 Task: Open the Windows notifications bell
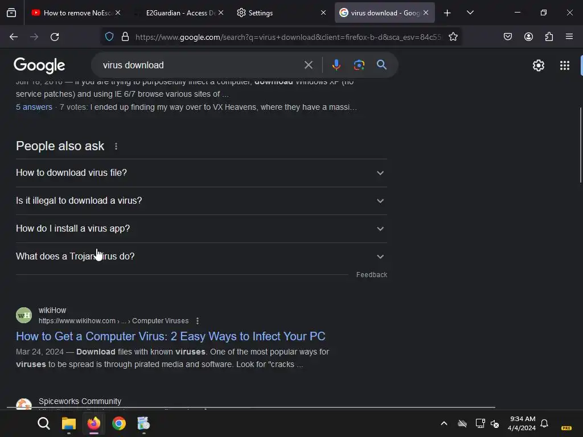click(x=544, y=423)
